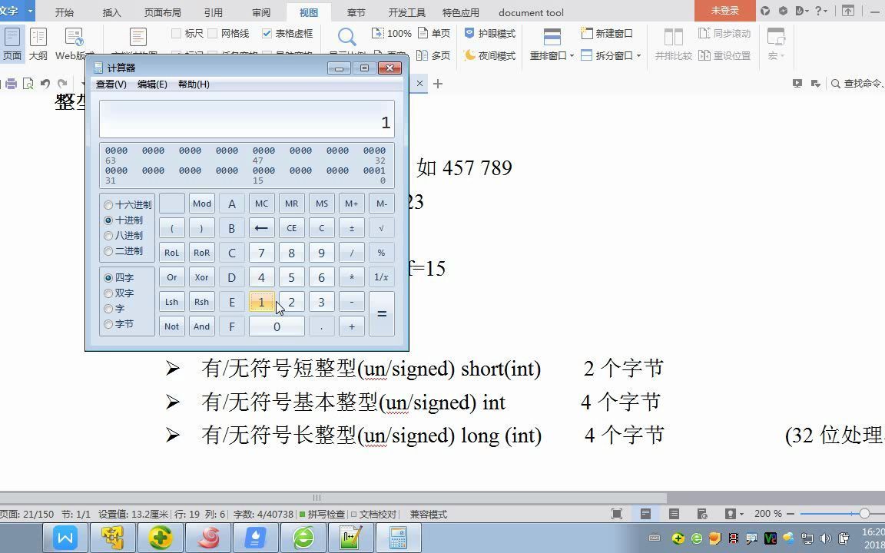Click the print preview icon

pos(28,84)
